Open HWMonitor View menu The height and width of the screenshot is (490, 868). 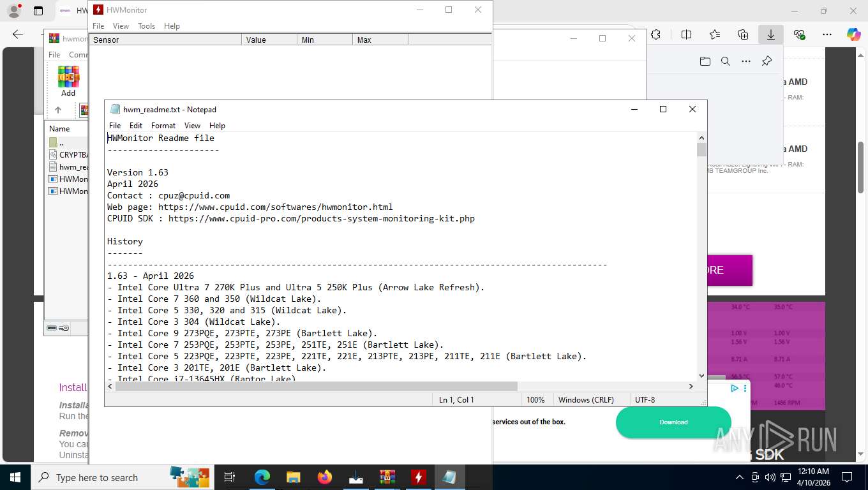click(x=121, y=26)
